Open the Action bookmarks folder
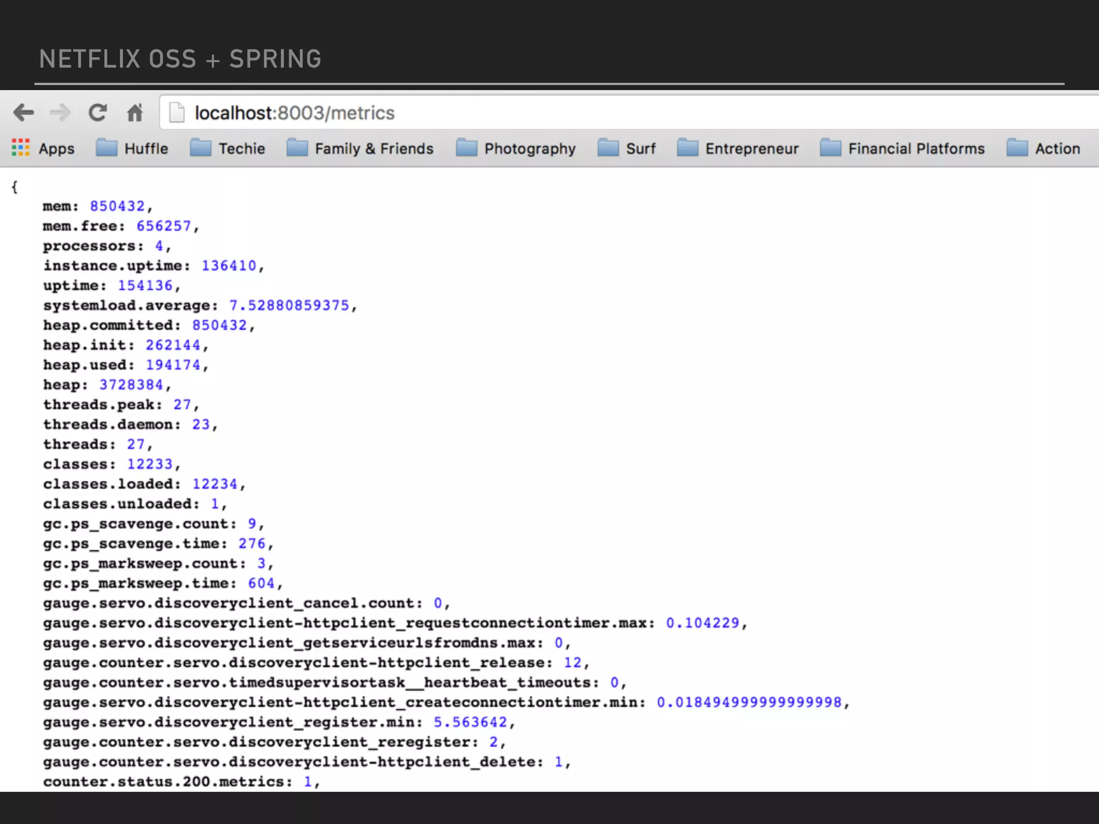 coord(1044,148)
